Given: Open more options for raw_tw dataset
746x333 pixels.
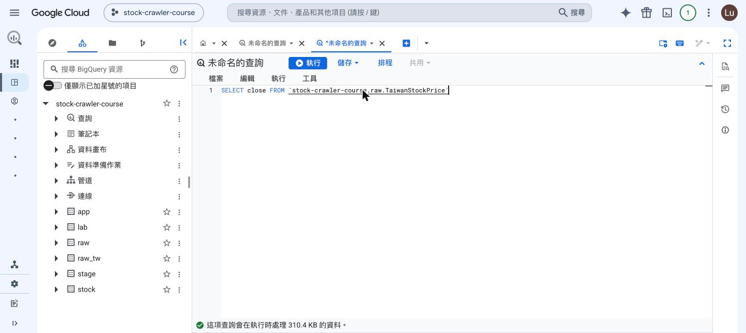Looking at the screenshot, I should point(179,258).
